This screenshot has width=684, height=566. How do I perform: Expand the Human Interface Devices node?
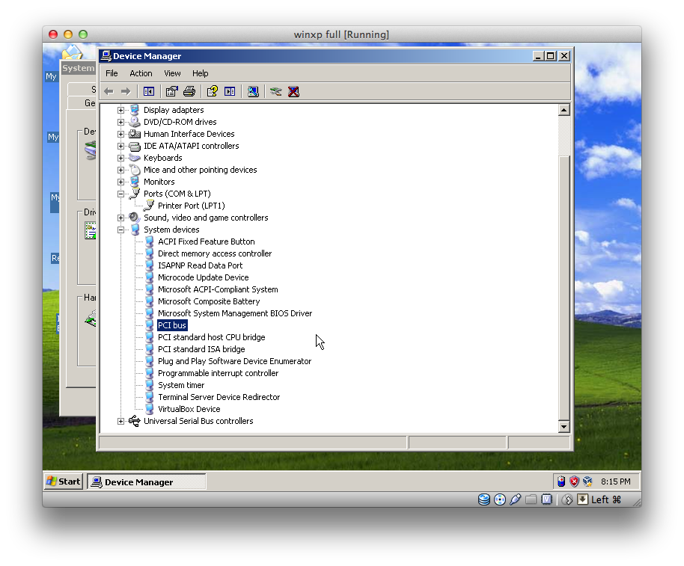[x=120, y=134]
